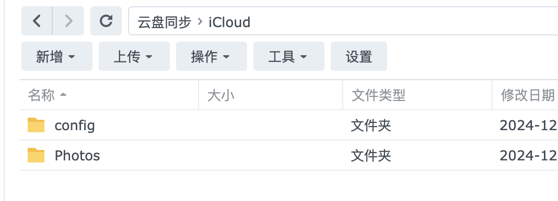
Task: Go back with the left arrow button
Action: coord(37,21)
